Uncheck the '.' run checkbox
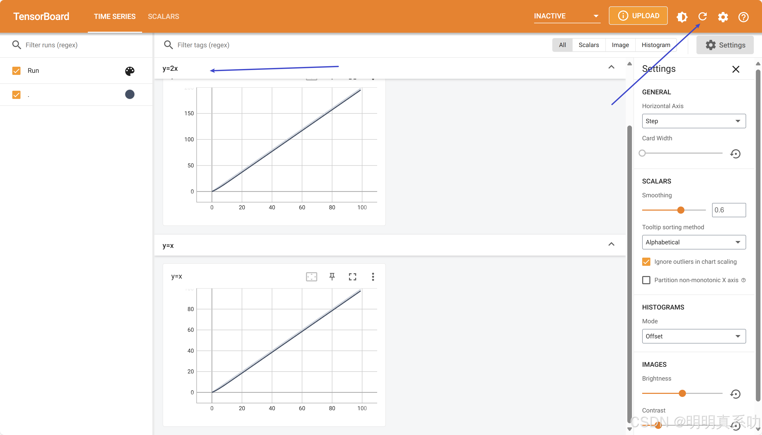762x435 pixels. tap(16, 95)
